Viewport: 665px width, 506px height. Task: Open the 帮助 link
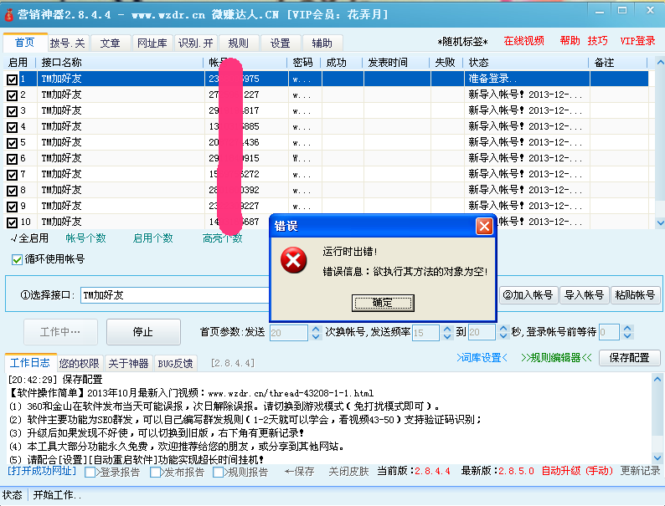(570, 41)
